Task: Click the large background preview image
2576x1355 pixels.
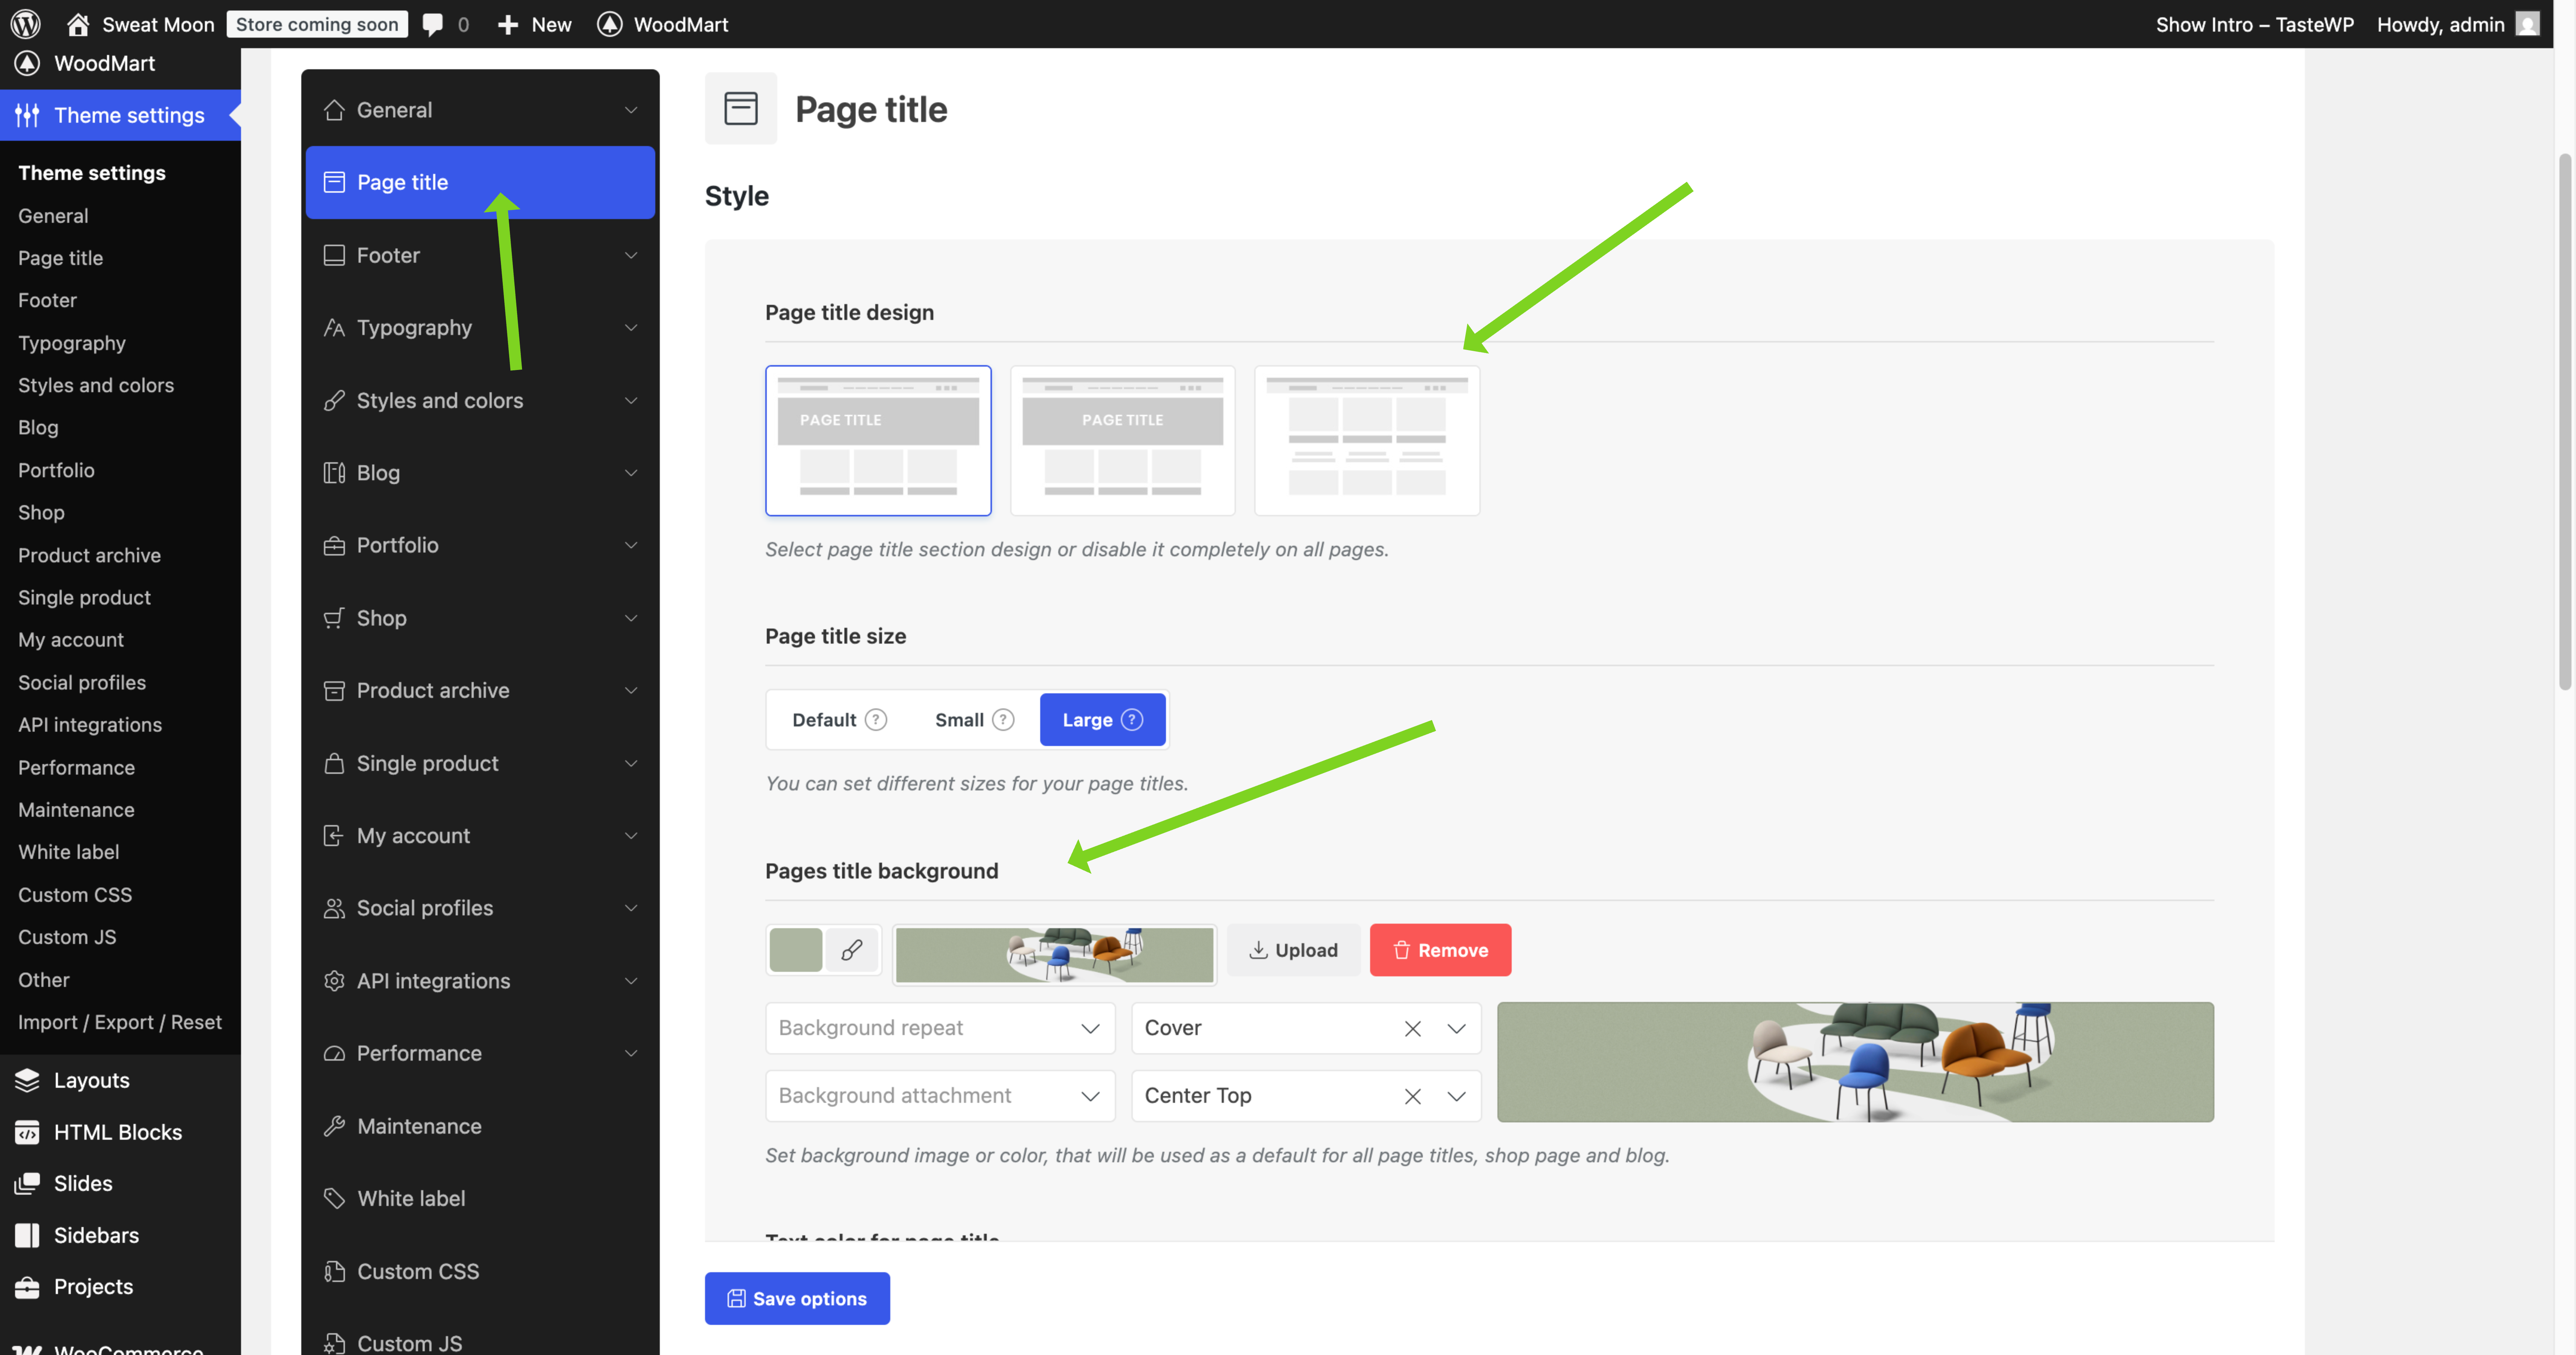Action: [1855, 1062]
